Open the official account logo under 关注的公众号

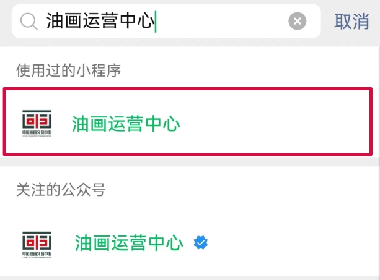tap(37, 245)
